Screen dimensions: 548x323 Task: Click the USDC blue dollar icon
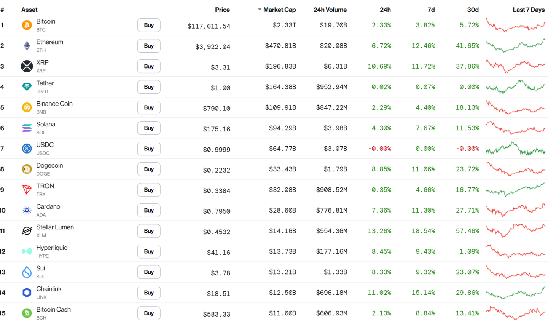(27, 149)
